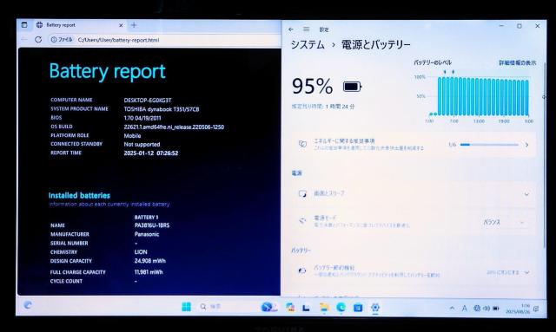Click the 11,981 mWh full charge capacity value
This screenshot has height=332, width=556.
(x=149, y=272)
